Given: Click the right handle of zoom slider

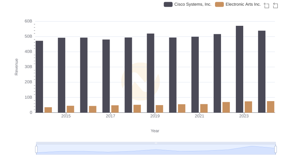Looking at the screenshot, I should (x=275, y=149).
